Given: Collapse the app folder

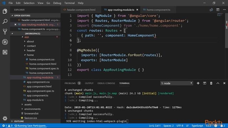Looking at the screenshot, I should pyautogui.click(x=26, y=37).
